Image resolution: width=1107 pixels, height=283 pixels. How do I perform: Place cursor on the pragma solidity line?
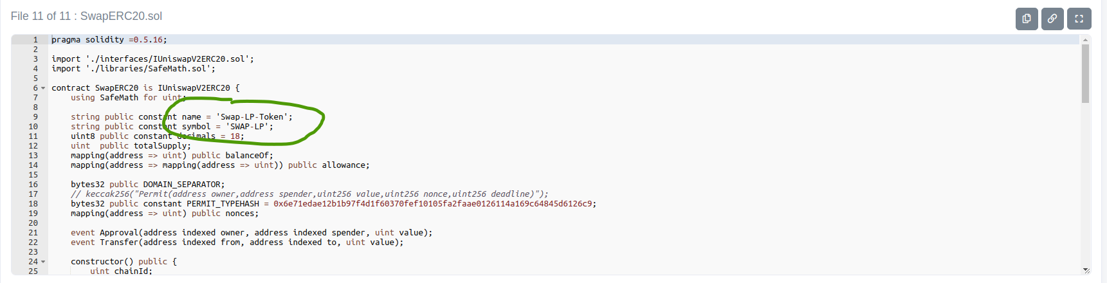pyautogui.click(x=109, y=40)
